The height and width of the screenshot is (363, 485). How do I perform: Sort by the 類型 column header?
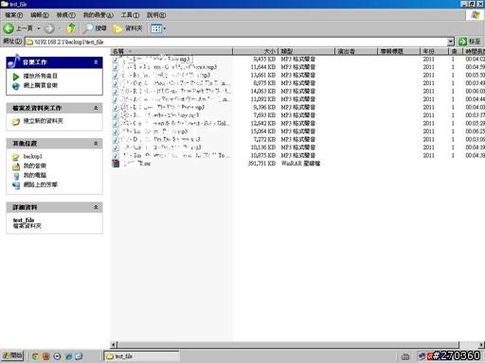click(x=306, y=51)
